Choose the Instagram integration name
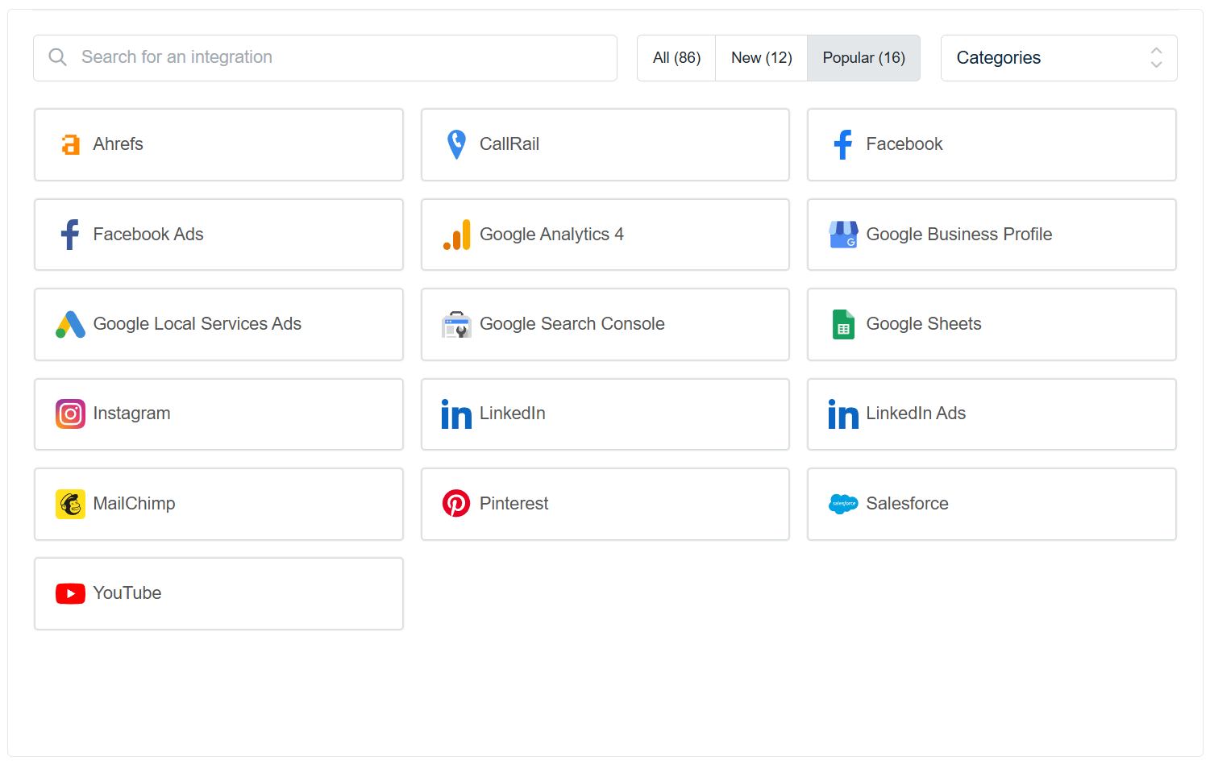 click(131, 414)
